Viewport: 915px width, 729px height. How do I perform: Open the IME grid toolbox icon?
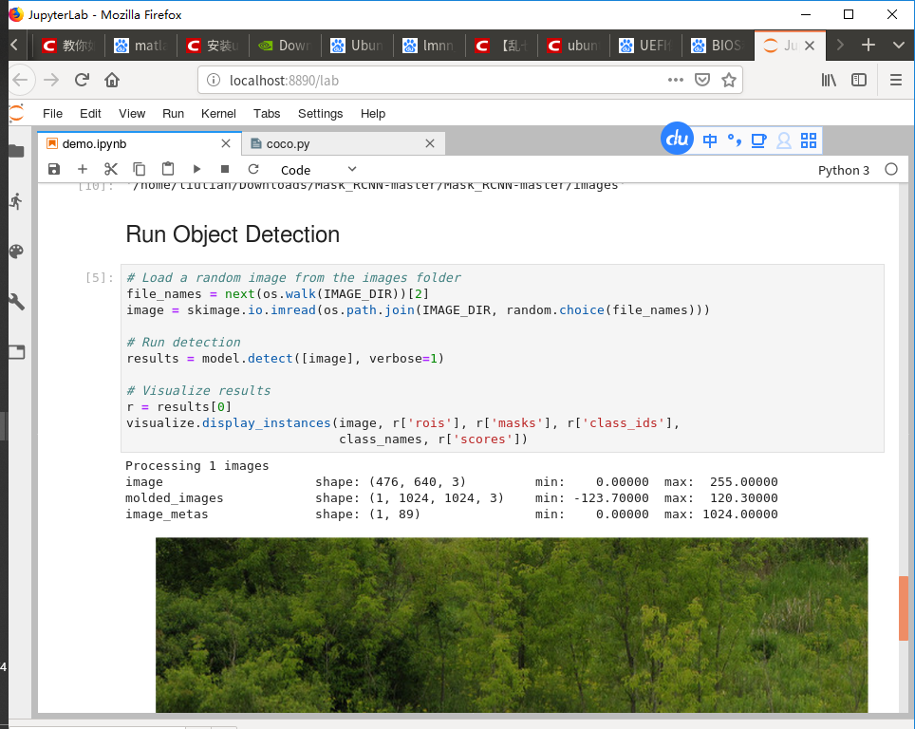coord(808,140)
